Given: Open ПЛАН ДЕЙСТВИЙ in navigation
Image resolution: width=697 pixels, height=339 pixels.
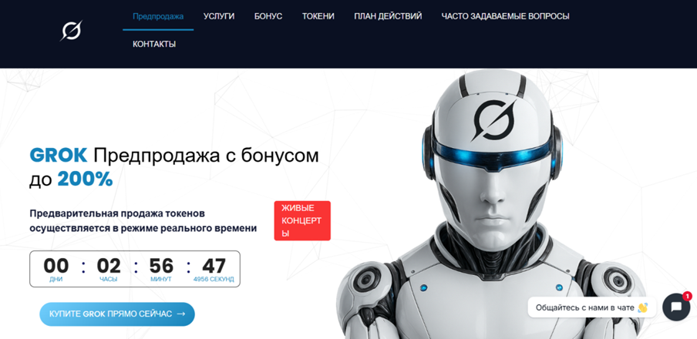Looking at the screenshot, I should point(388,16).
